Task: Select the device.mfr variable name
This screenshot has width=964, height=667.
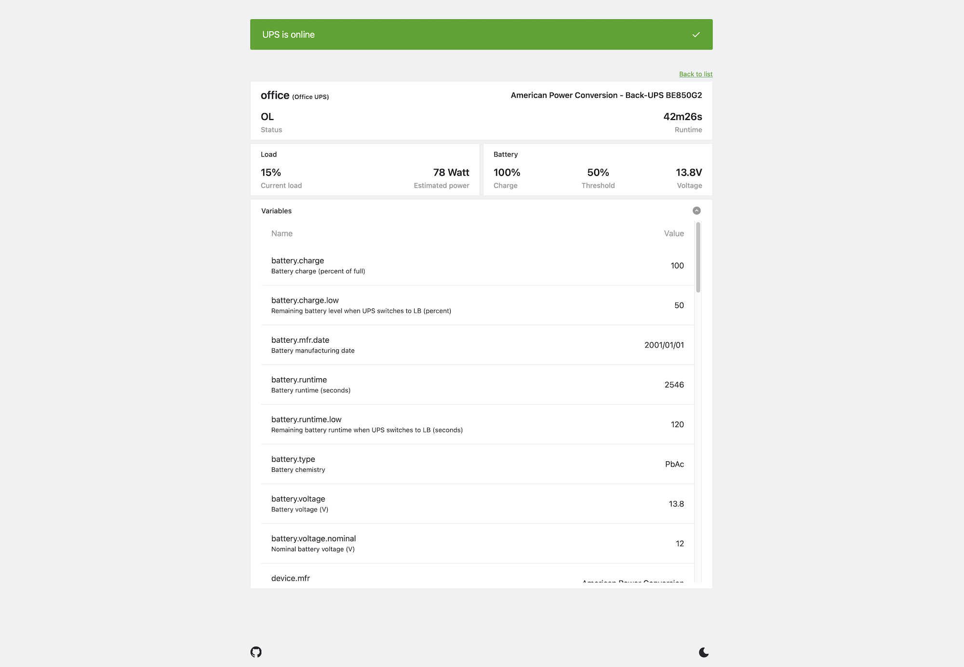Action: pyautogui.click(x=291, y=578)
